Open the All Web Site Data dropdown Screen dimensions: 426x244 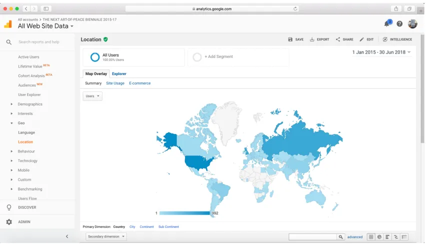[45, 26]
